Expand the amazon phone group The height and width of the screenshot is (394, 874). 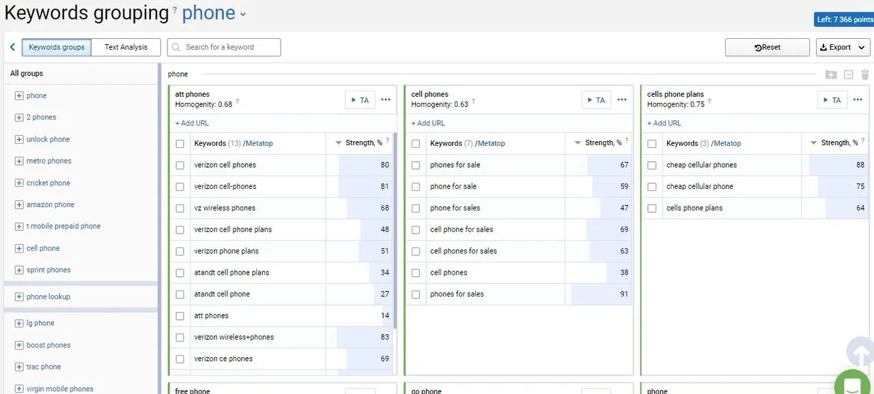[x=19, y=204]
